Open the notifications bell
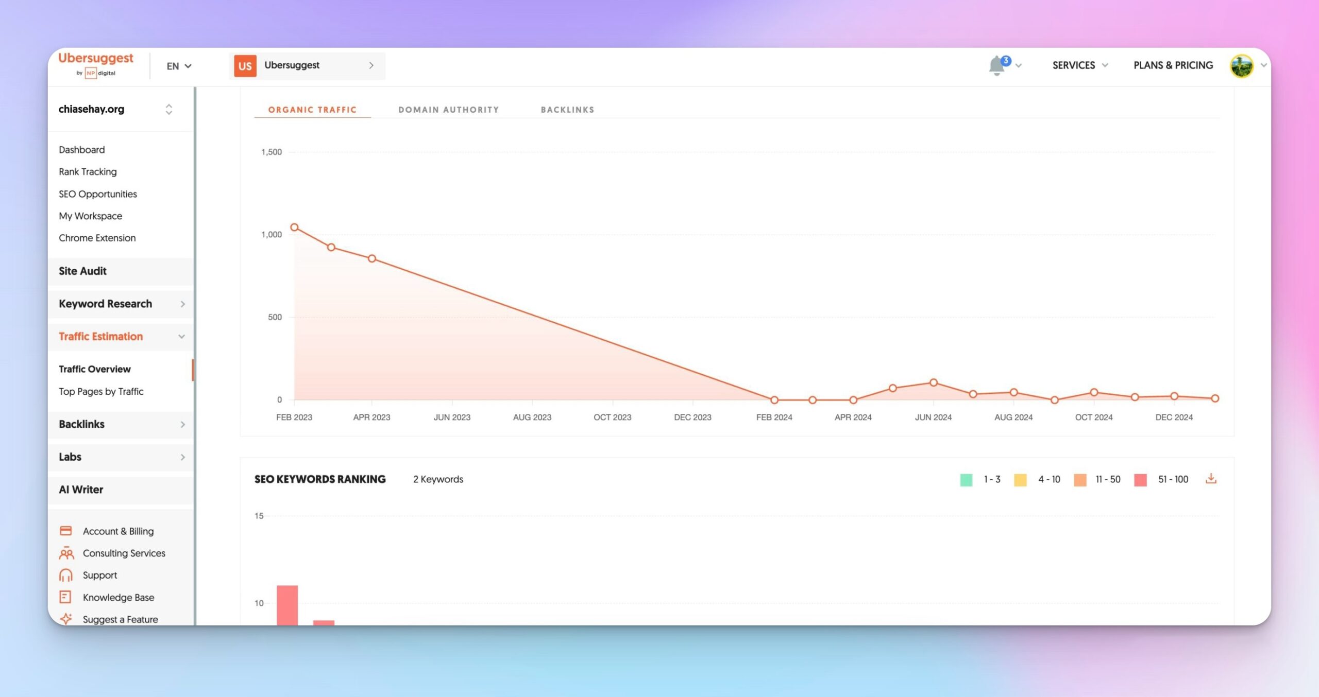 998,66
